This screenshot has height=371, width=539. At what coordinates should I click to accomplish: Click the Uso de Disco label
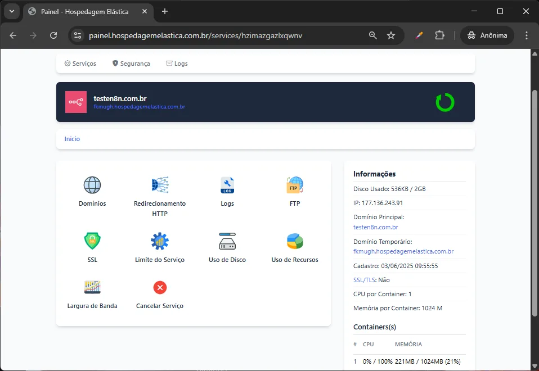point(227,260)
